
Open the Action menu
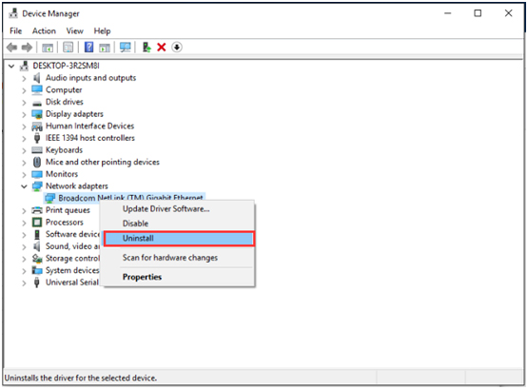pyautogui.click(x=44, y=31)
